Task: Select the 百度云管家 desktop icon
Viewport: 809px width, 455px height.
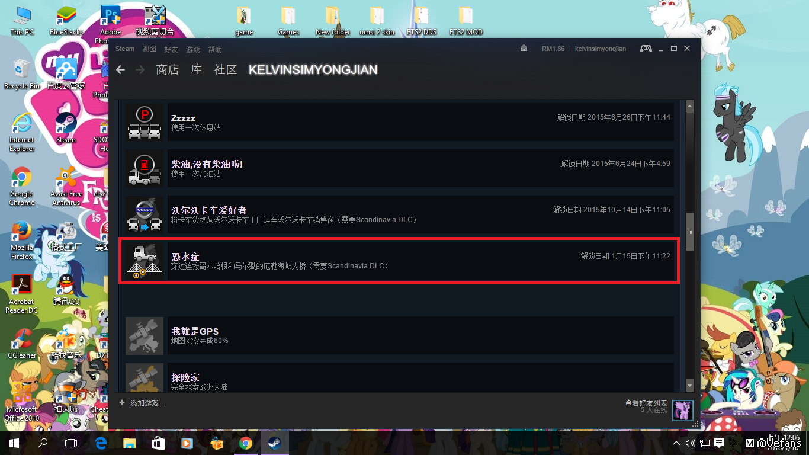Action: (x=66, y=75)
